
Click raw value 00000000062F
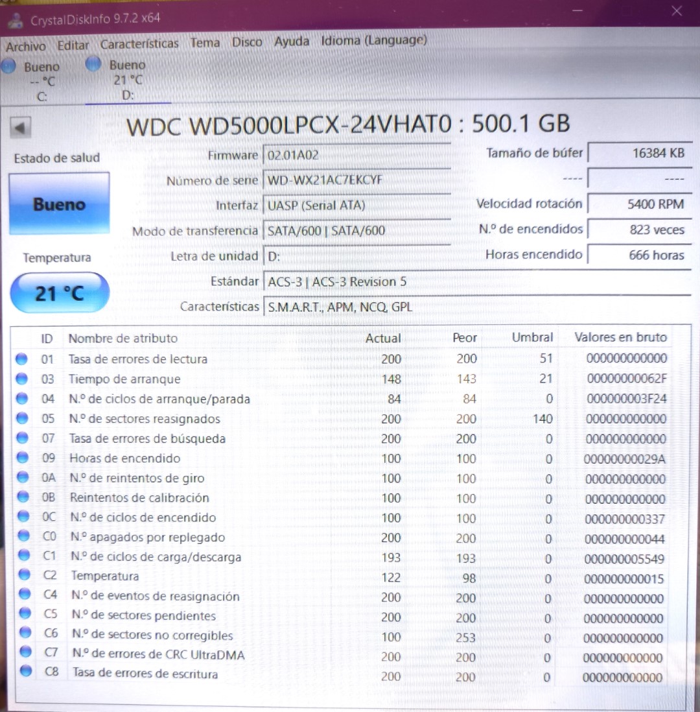[627, 378]
